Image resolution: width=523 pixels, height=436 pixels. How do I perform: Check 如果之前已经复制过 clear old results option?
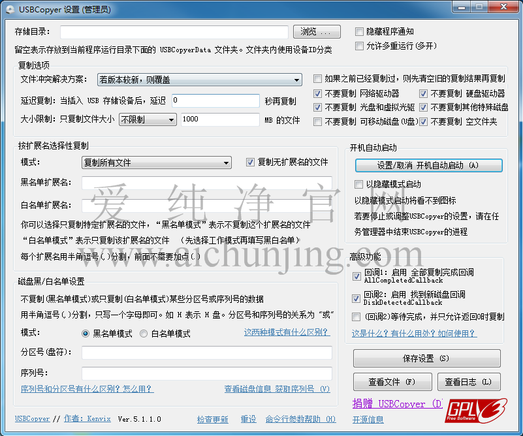(317, 79)
